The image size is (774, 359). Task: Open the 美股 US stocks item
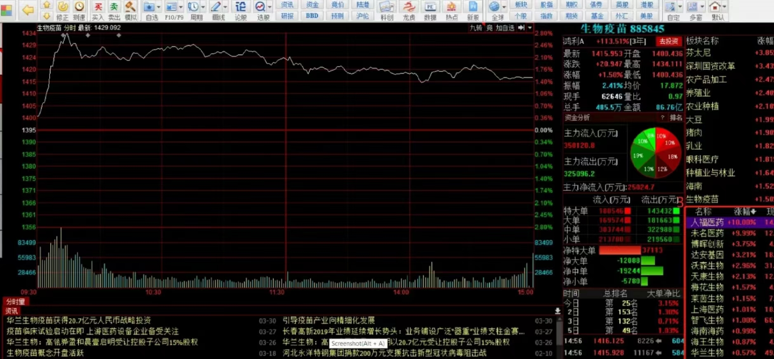(x=647, y=16)
